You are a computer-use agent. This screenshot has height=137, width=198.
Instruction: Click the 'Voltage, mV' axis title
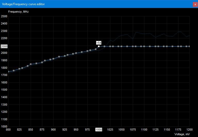182,134
